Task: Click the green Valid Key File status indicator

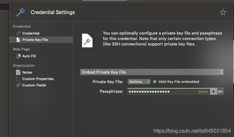Action: coord(155,82)
